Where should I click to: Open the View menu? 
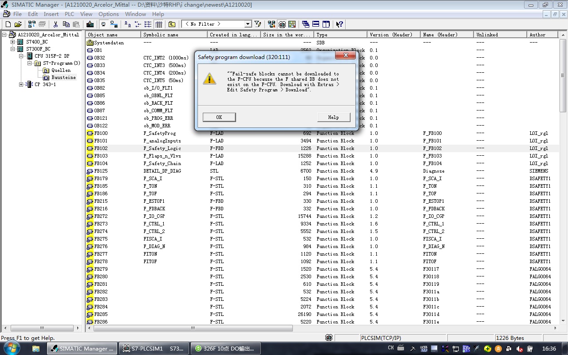pyautogui.click(x=86, y=14)
